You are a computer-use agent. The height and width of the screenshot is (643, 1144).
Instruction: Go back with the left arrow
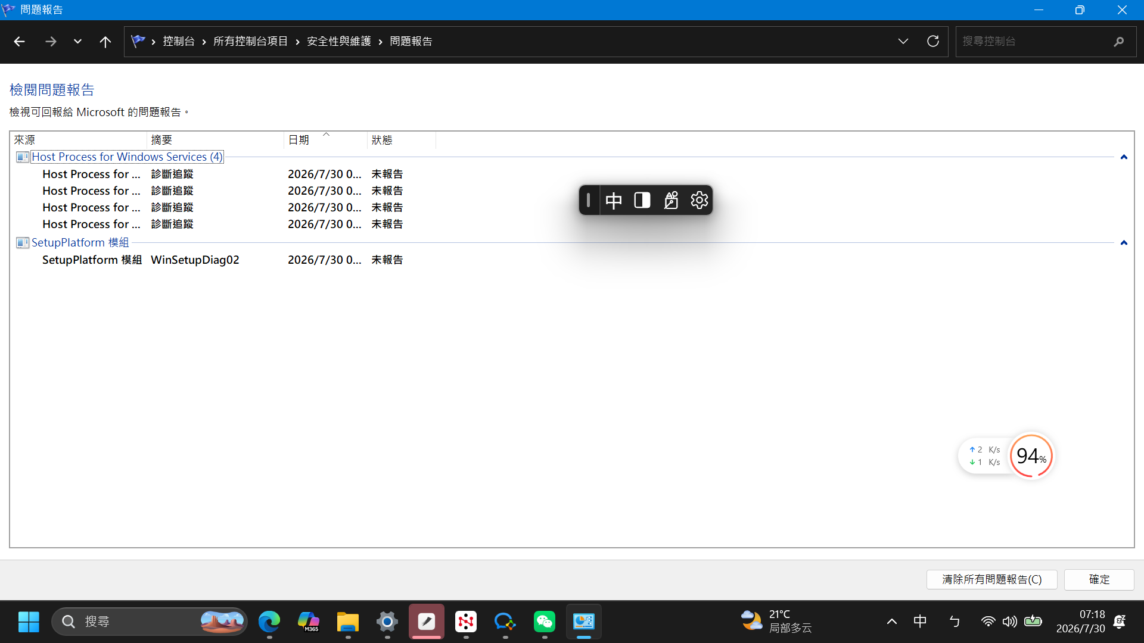pos(19,41)
